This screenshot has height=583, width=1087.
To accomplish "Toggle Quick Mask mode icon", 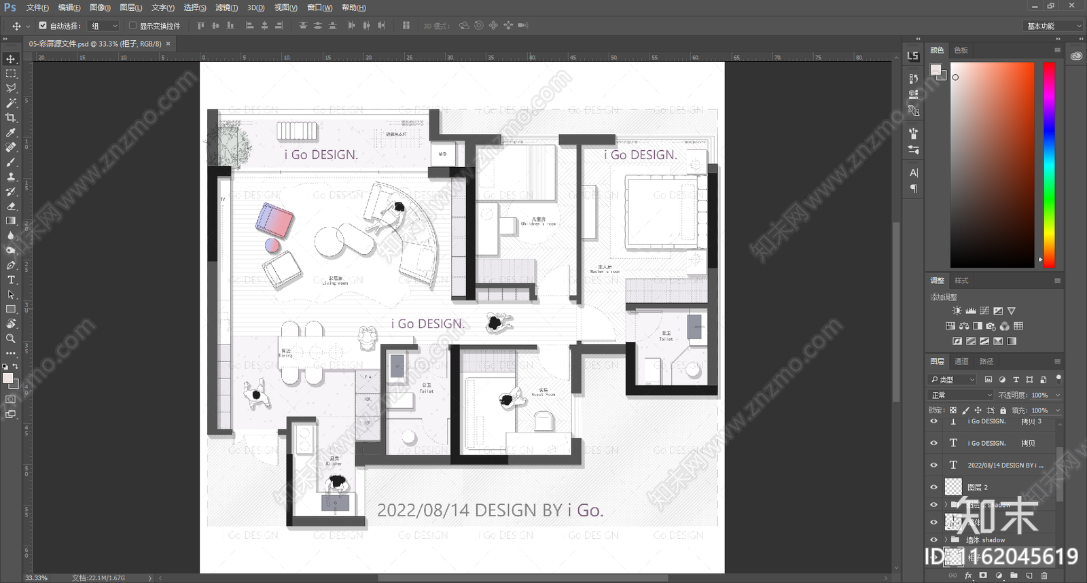I will coord(11,399).
